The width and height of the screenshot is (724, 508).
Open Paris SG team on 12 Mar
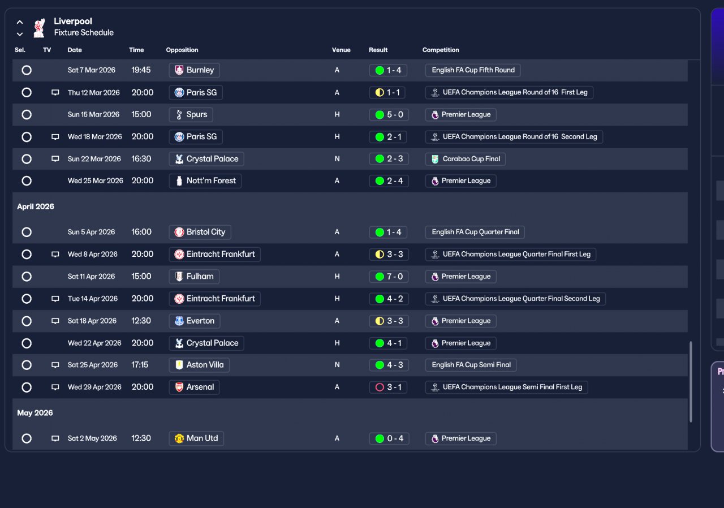[x=196, y=92]
